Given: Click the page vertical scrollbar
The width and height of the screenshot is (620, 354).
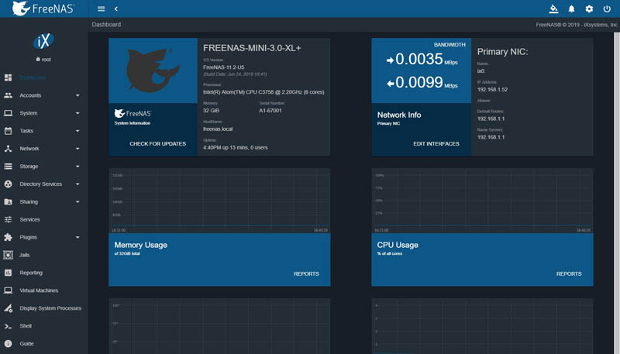Looking at the screenshot, I should pyautogui.click(x=616, y=193).
